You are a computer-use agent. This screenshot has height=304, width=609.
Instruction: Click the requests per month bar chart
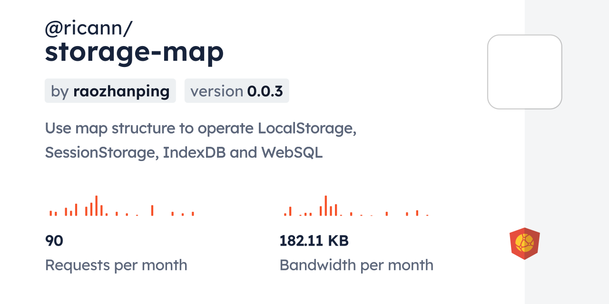(x=122, y=206)
